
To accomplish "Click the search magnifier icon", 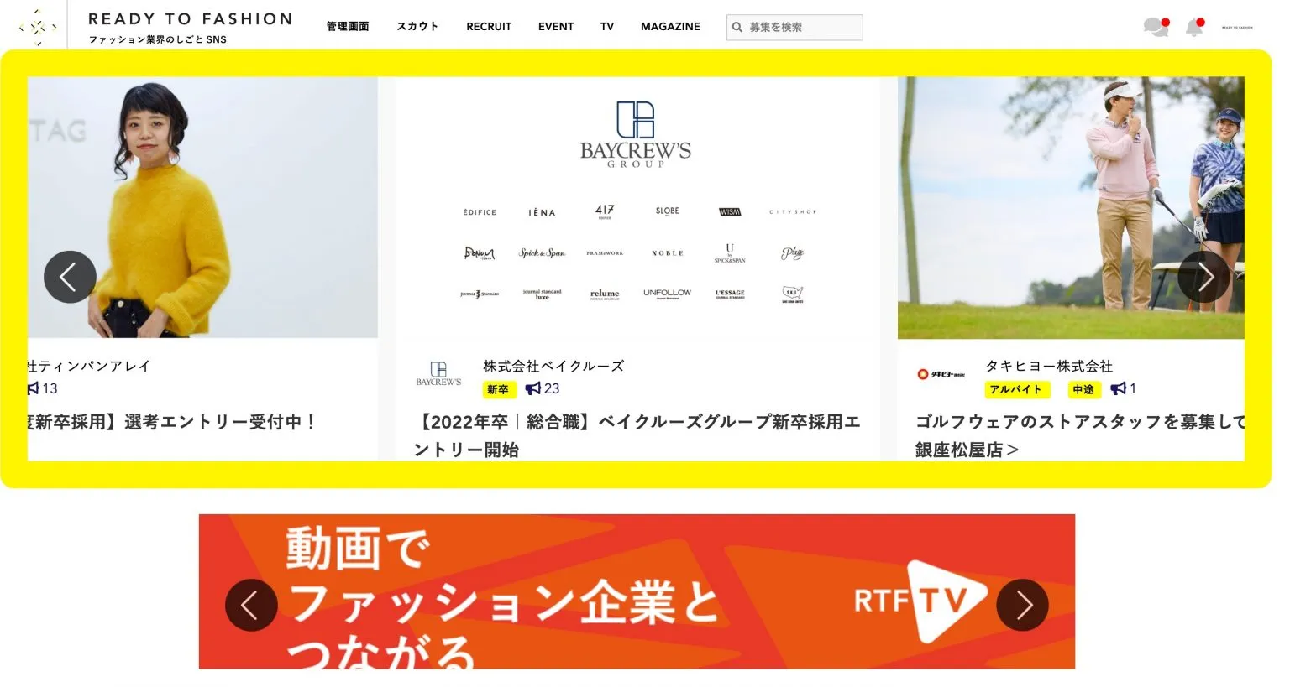I will [737, 28].
